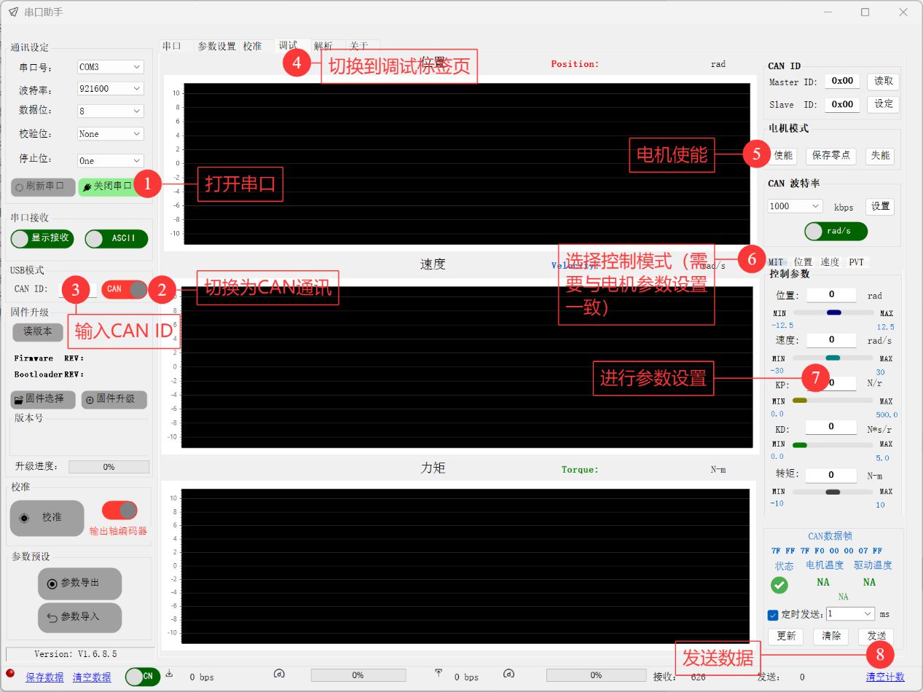The width and height of the screenshot is (923, 692).
Task: Expand the 校验位 None dropdown
Action: point(111,134)
